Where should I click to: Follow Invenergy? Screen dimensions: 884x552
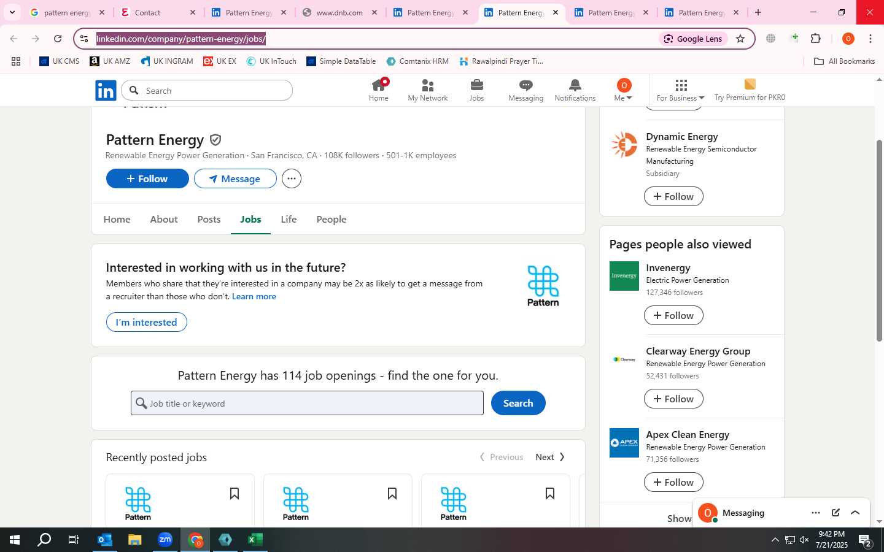(673, 315)
